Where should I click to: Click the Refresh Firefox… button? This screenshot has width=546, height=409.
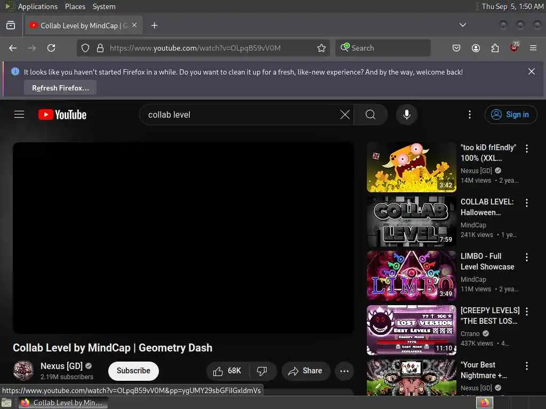[60, 88]
